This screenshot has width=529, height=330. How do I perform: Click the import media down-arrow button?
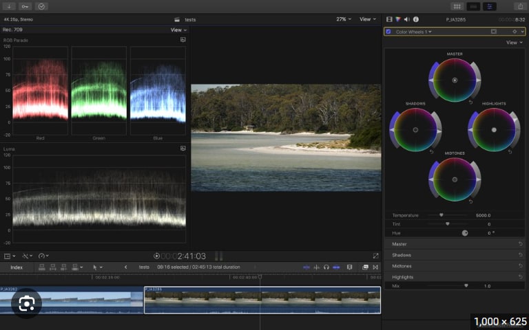tap(9, 6)
